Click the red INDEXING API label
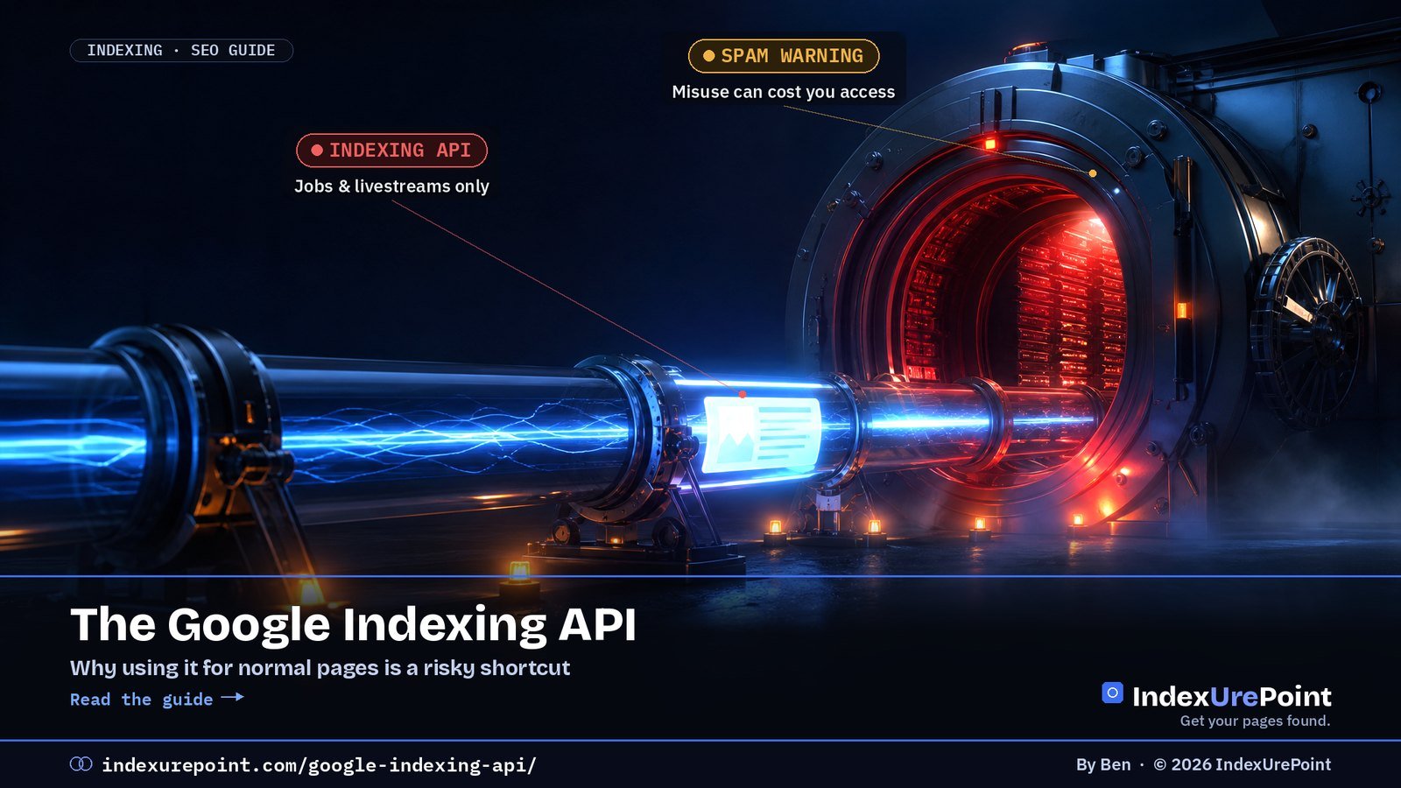Viewport: 1401px width, 788px height. [x=391, y=151]
